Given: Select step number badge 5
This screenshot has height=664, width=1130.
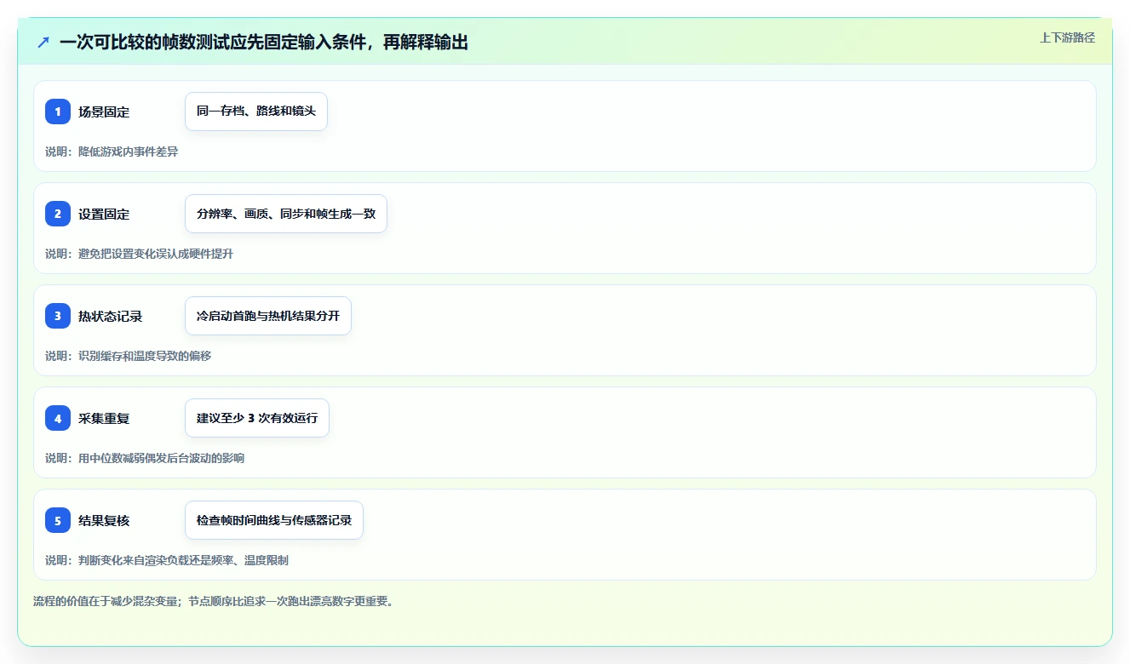Looking at the screenshot, I should [58, 520].
